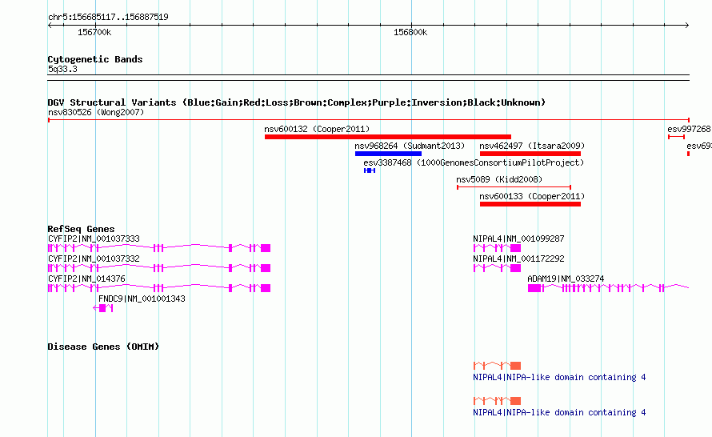
Task: Click the NIPAL4|NM_001172292 transcript label
Action: click(518, 259)
